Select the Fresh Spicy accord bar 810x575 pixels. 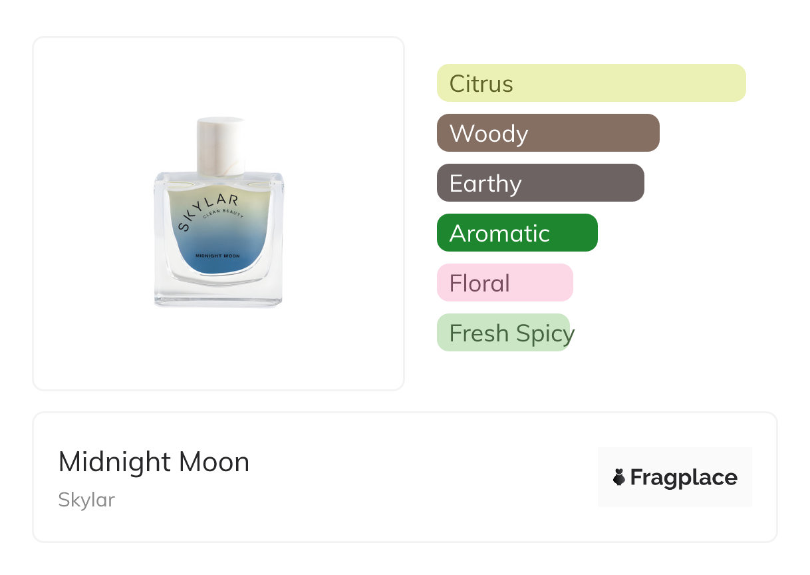(503, 333)
